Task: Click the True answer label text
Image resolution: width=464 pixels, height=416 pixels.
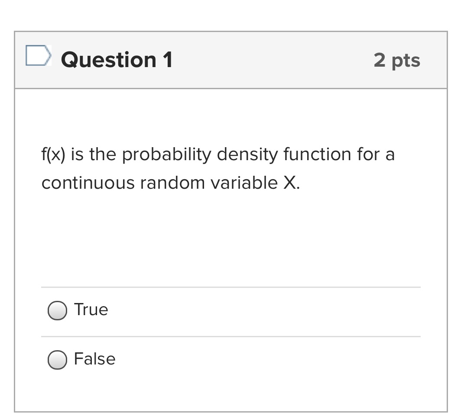Action: (x=91, y=310)
